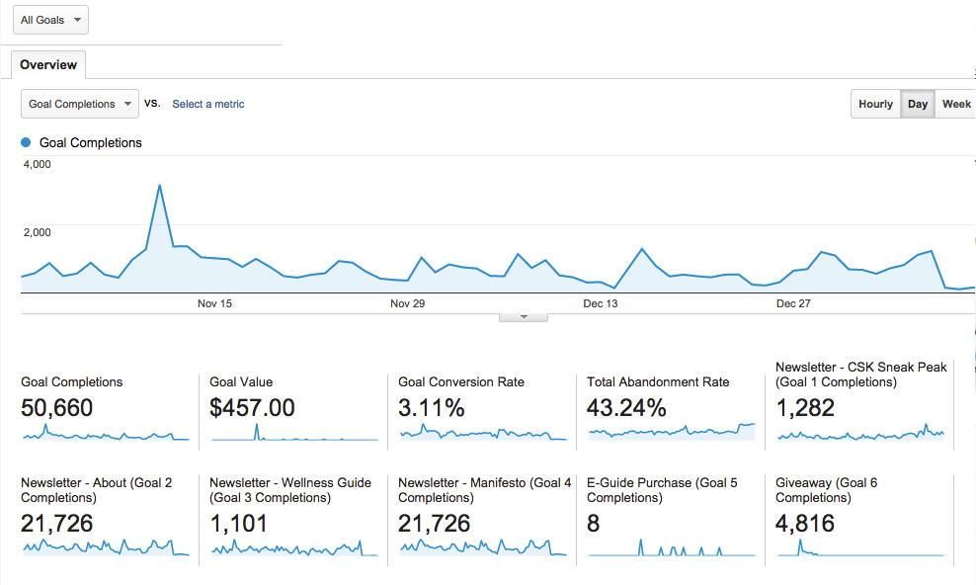Select the Newsletter - About goal sparkline
Screen dimensions: 976x585
pos(105,547)
